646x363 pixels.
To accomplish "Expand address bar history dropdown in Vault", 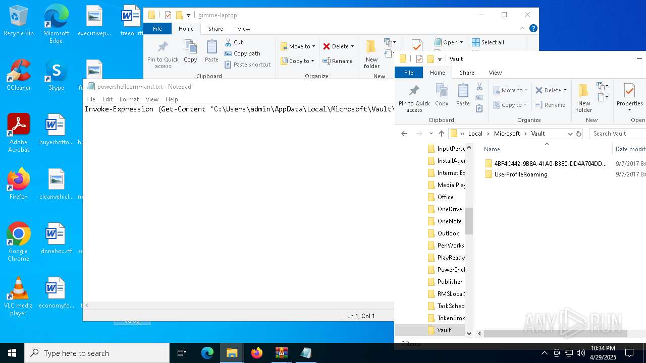I will click(x=570, y=134).
